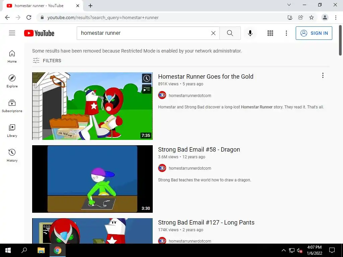Open options for Homestar Runner Goes for the Gold
Screen dimensions: 343x257
[x=323, y=75]
